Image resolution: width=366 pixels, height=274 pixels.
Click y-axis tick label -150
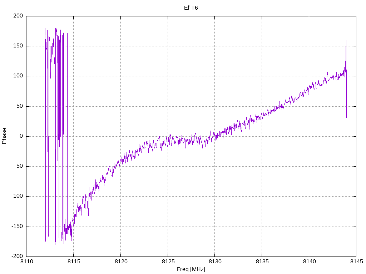(17, 226)
